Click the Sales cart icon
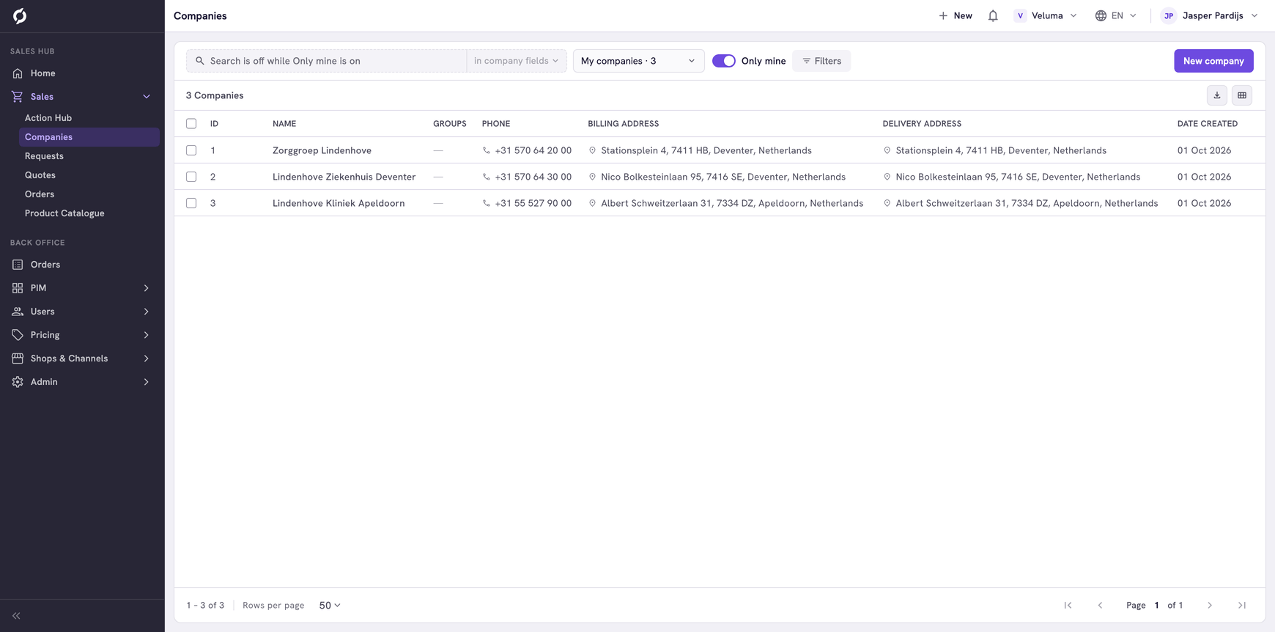The width and height of the screenshot is (1275, 632). 18,97
